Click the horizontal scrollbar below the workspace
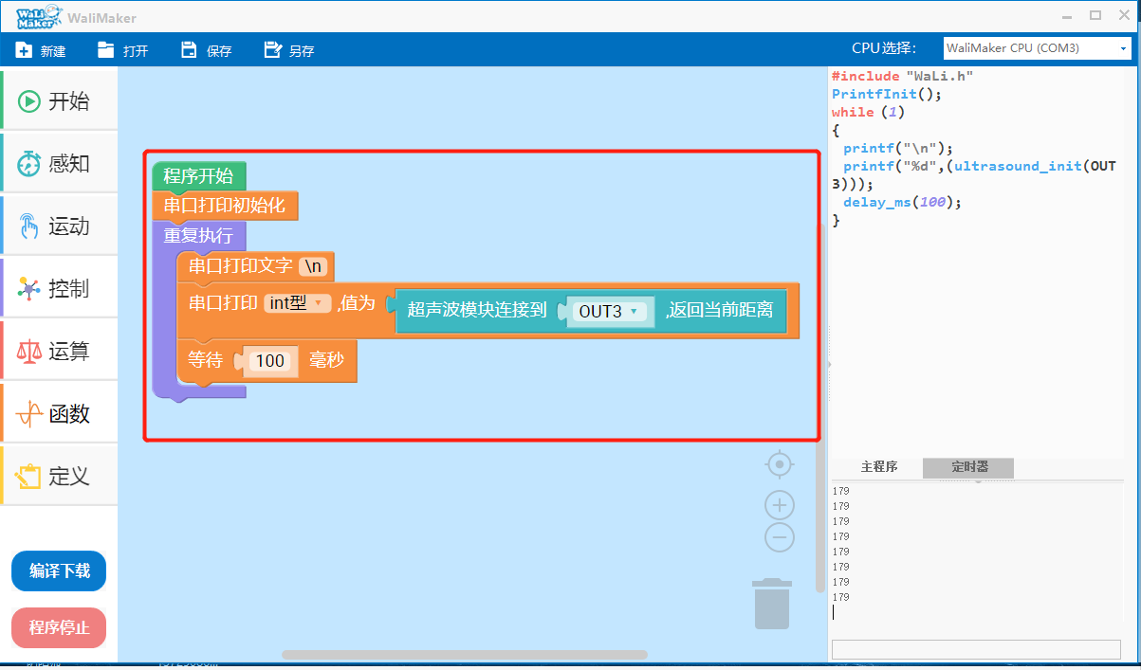Viewport: 1141px width, 670px height. tap(465, 655)
